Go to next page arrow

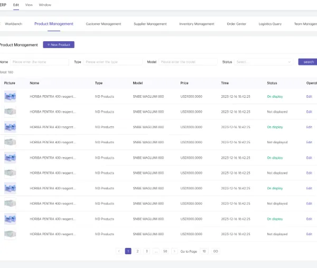(174, 251)
